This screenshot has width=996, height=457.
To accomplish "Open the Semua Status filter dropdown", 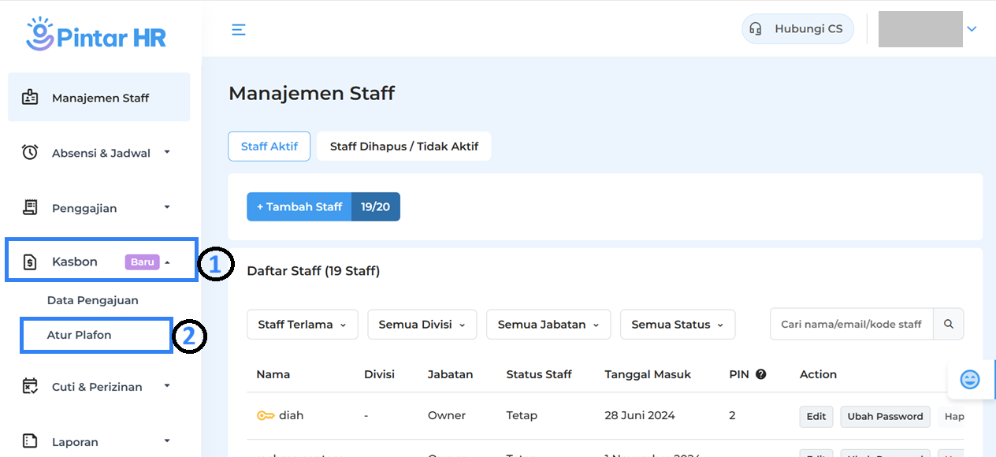I will 678,325.
